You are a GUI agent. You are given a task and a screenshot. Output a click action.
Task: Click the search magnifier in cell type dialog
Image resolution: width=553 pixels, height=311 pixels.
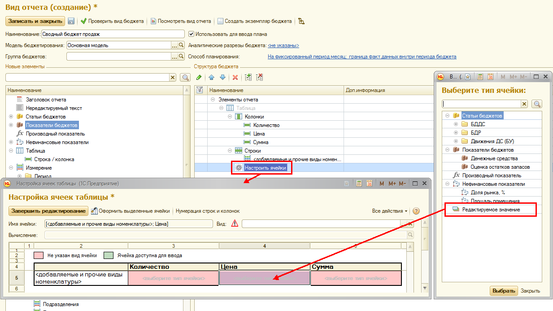pyautogui.click(x=536, y=104)
